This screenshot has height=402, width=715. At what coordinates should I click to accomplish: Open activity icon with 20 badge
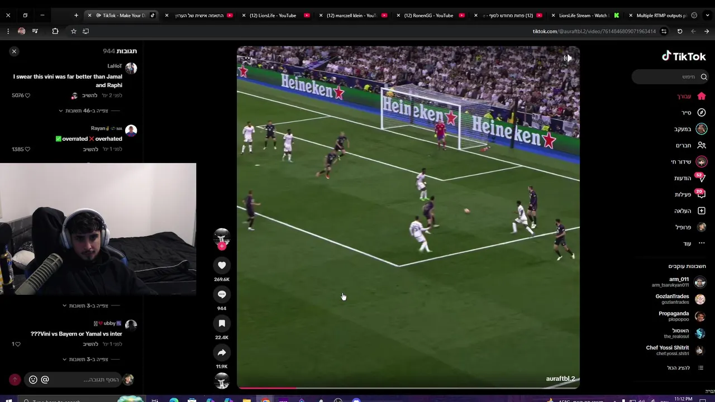pos(701,194)
